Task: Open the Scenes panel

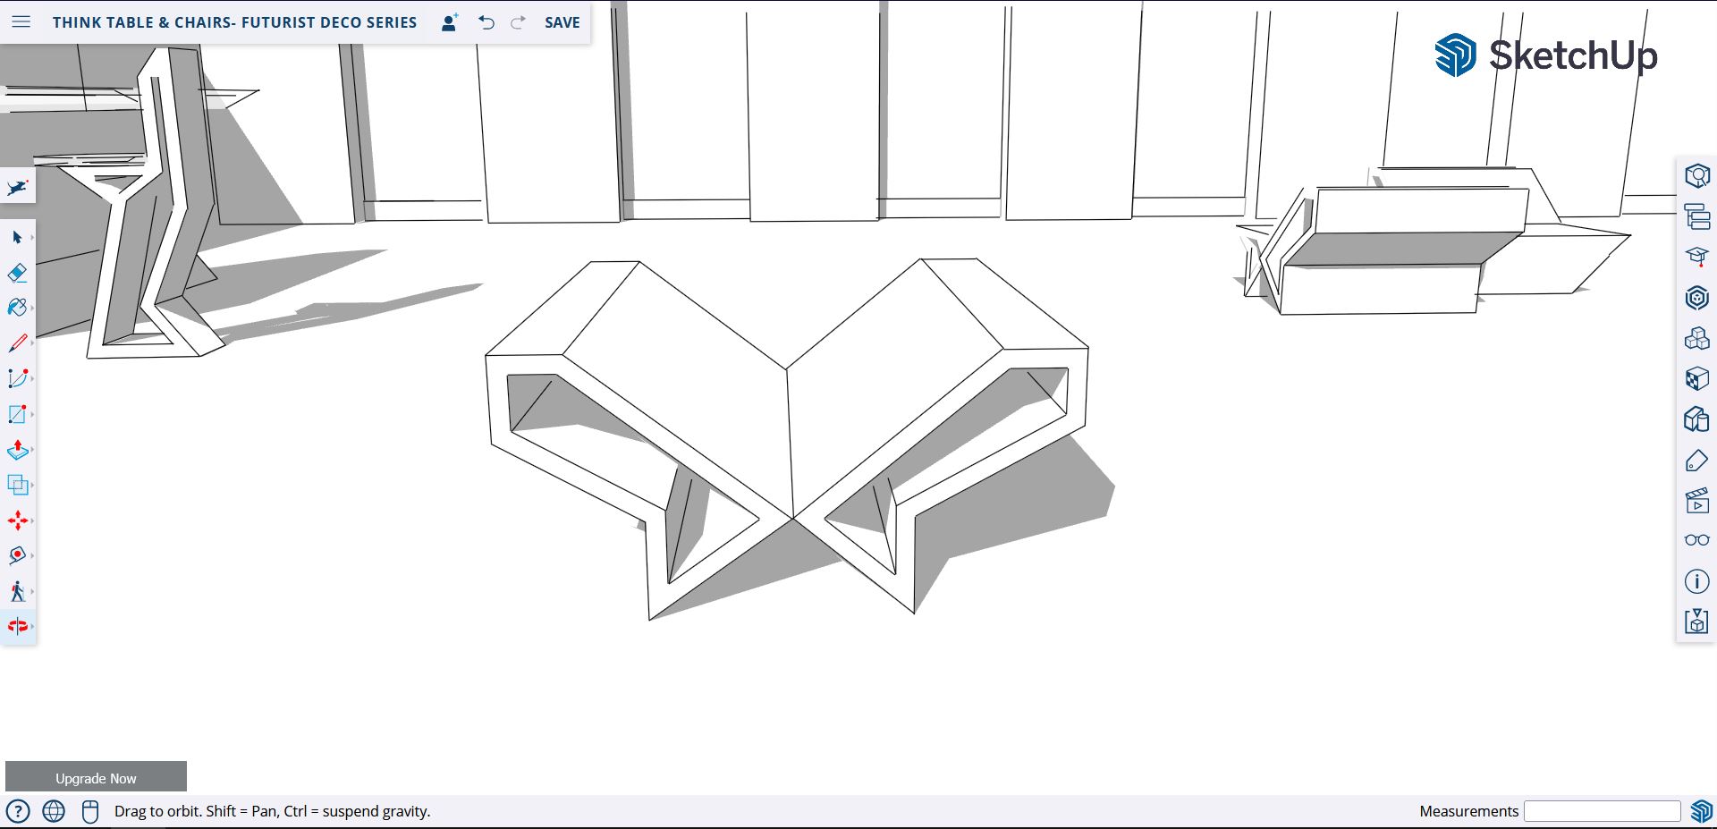Action: (x=1696, y=499)
